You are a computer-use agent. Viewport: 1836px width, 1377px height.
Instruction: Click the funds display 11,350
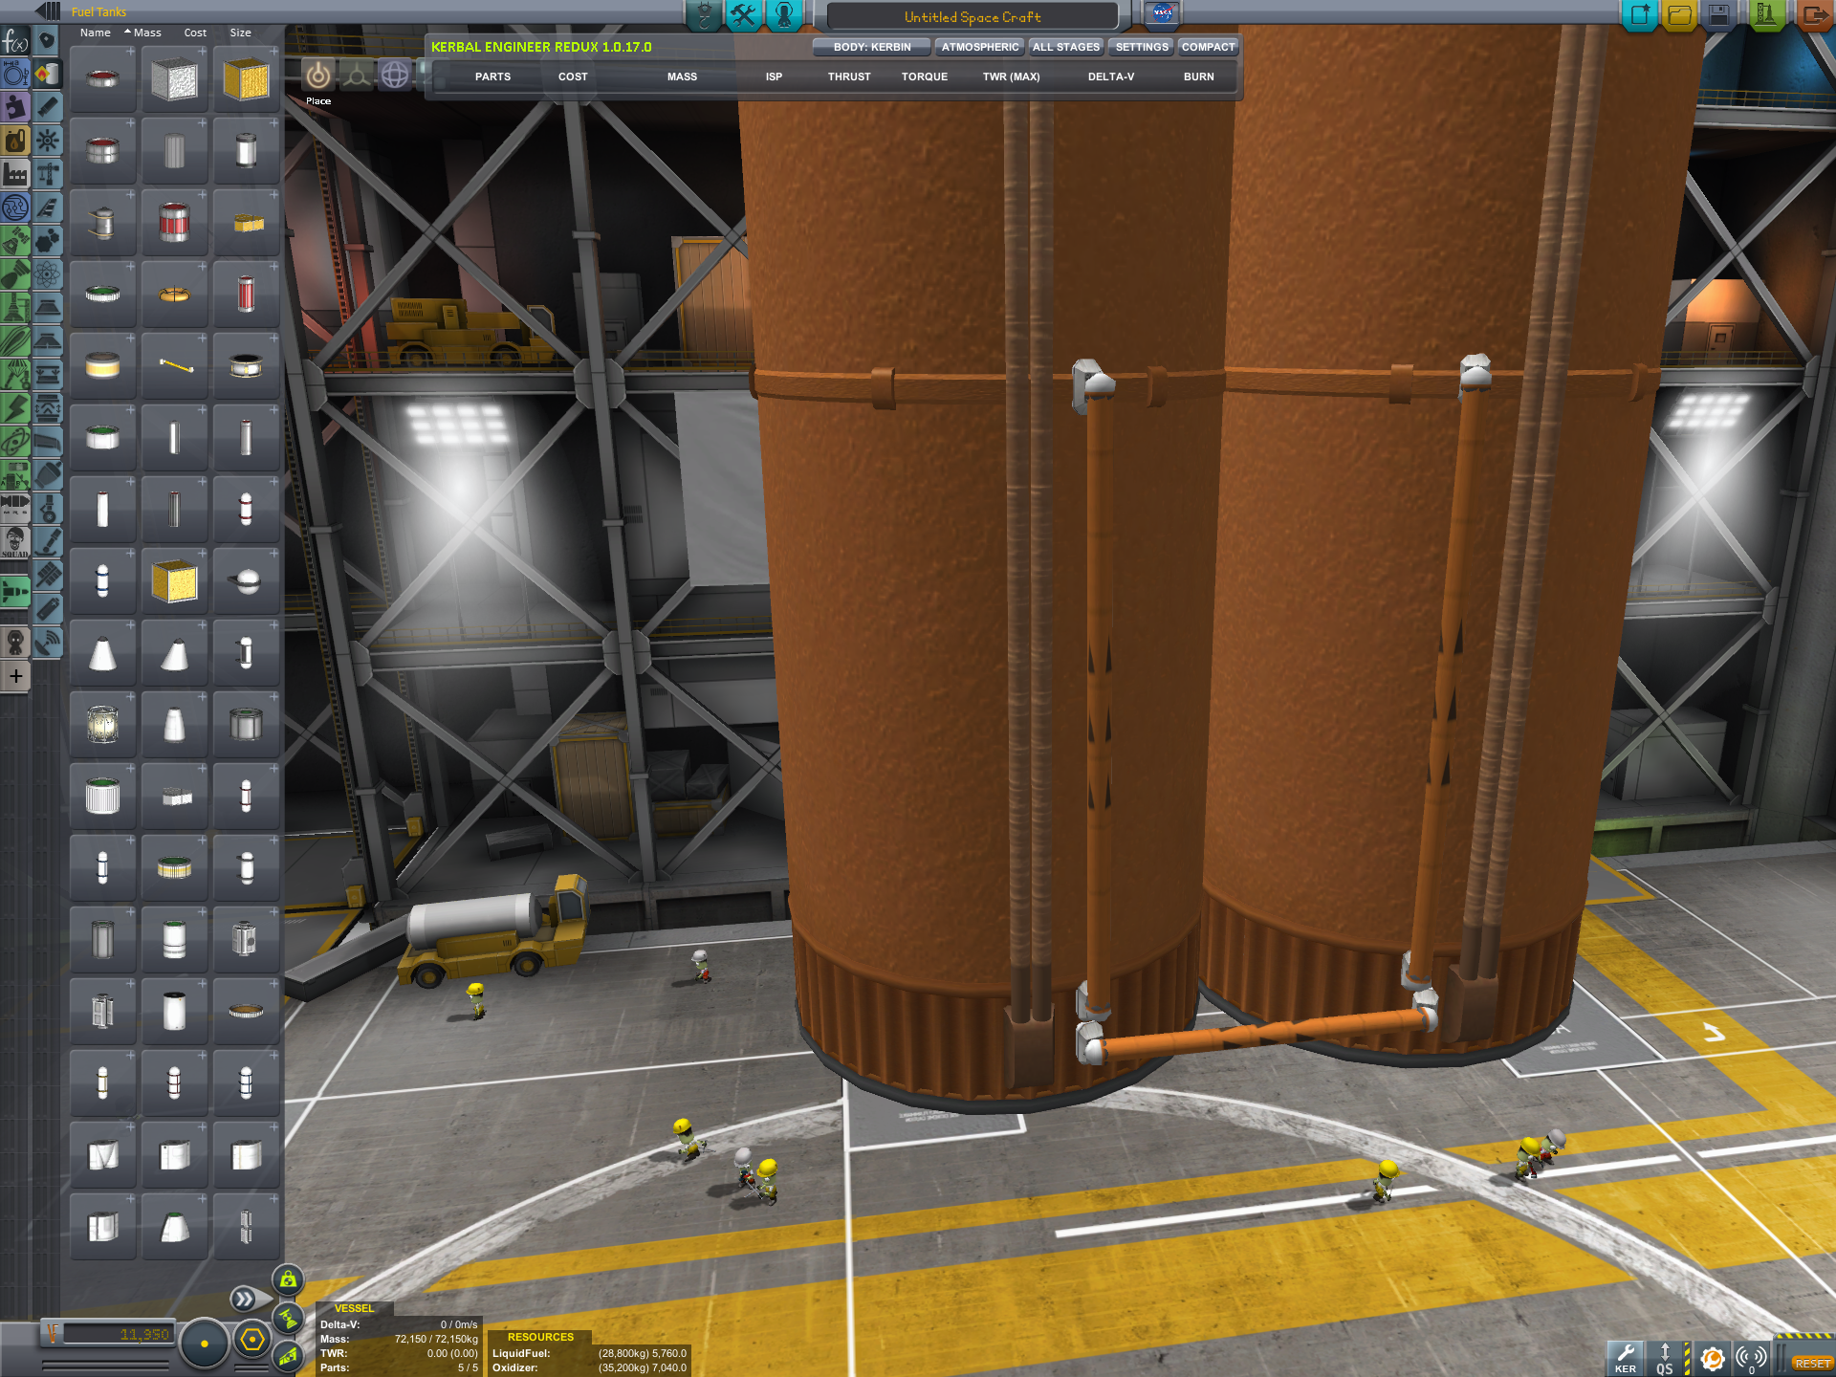119,1334
